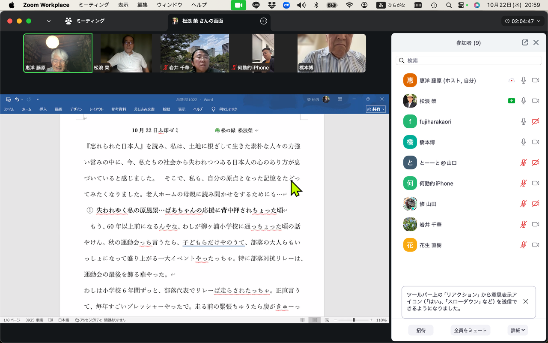The image size is (548, 343).
Task: Open the Word 共有 share dropdown
Action: pyautogui.click(x=376, y=109)
